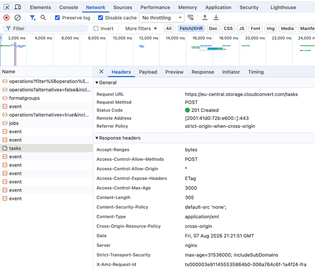Filter requests by CSS type

228,29
